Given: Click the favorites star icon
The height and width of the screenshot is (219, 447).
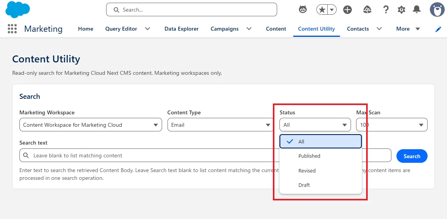Looking at the screenshot, I should (322, 10).
